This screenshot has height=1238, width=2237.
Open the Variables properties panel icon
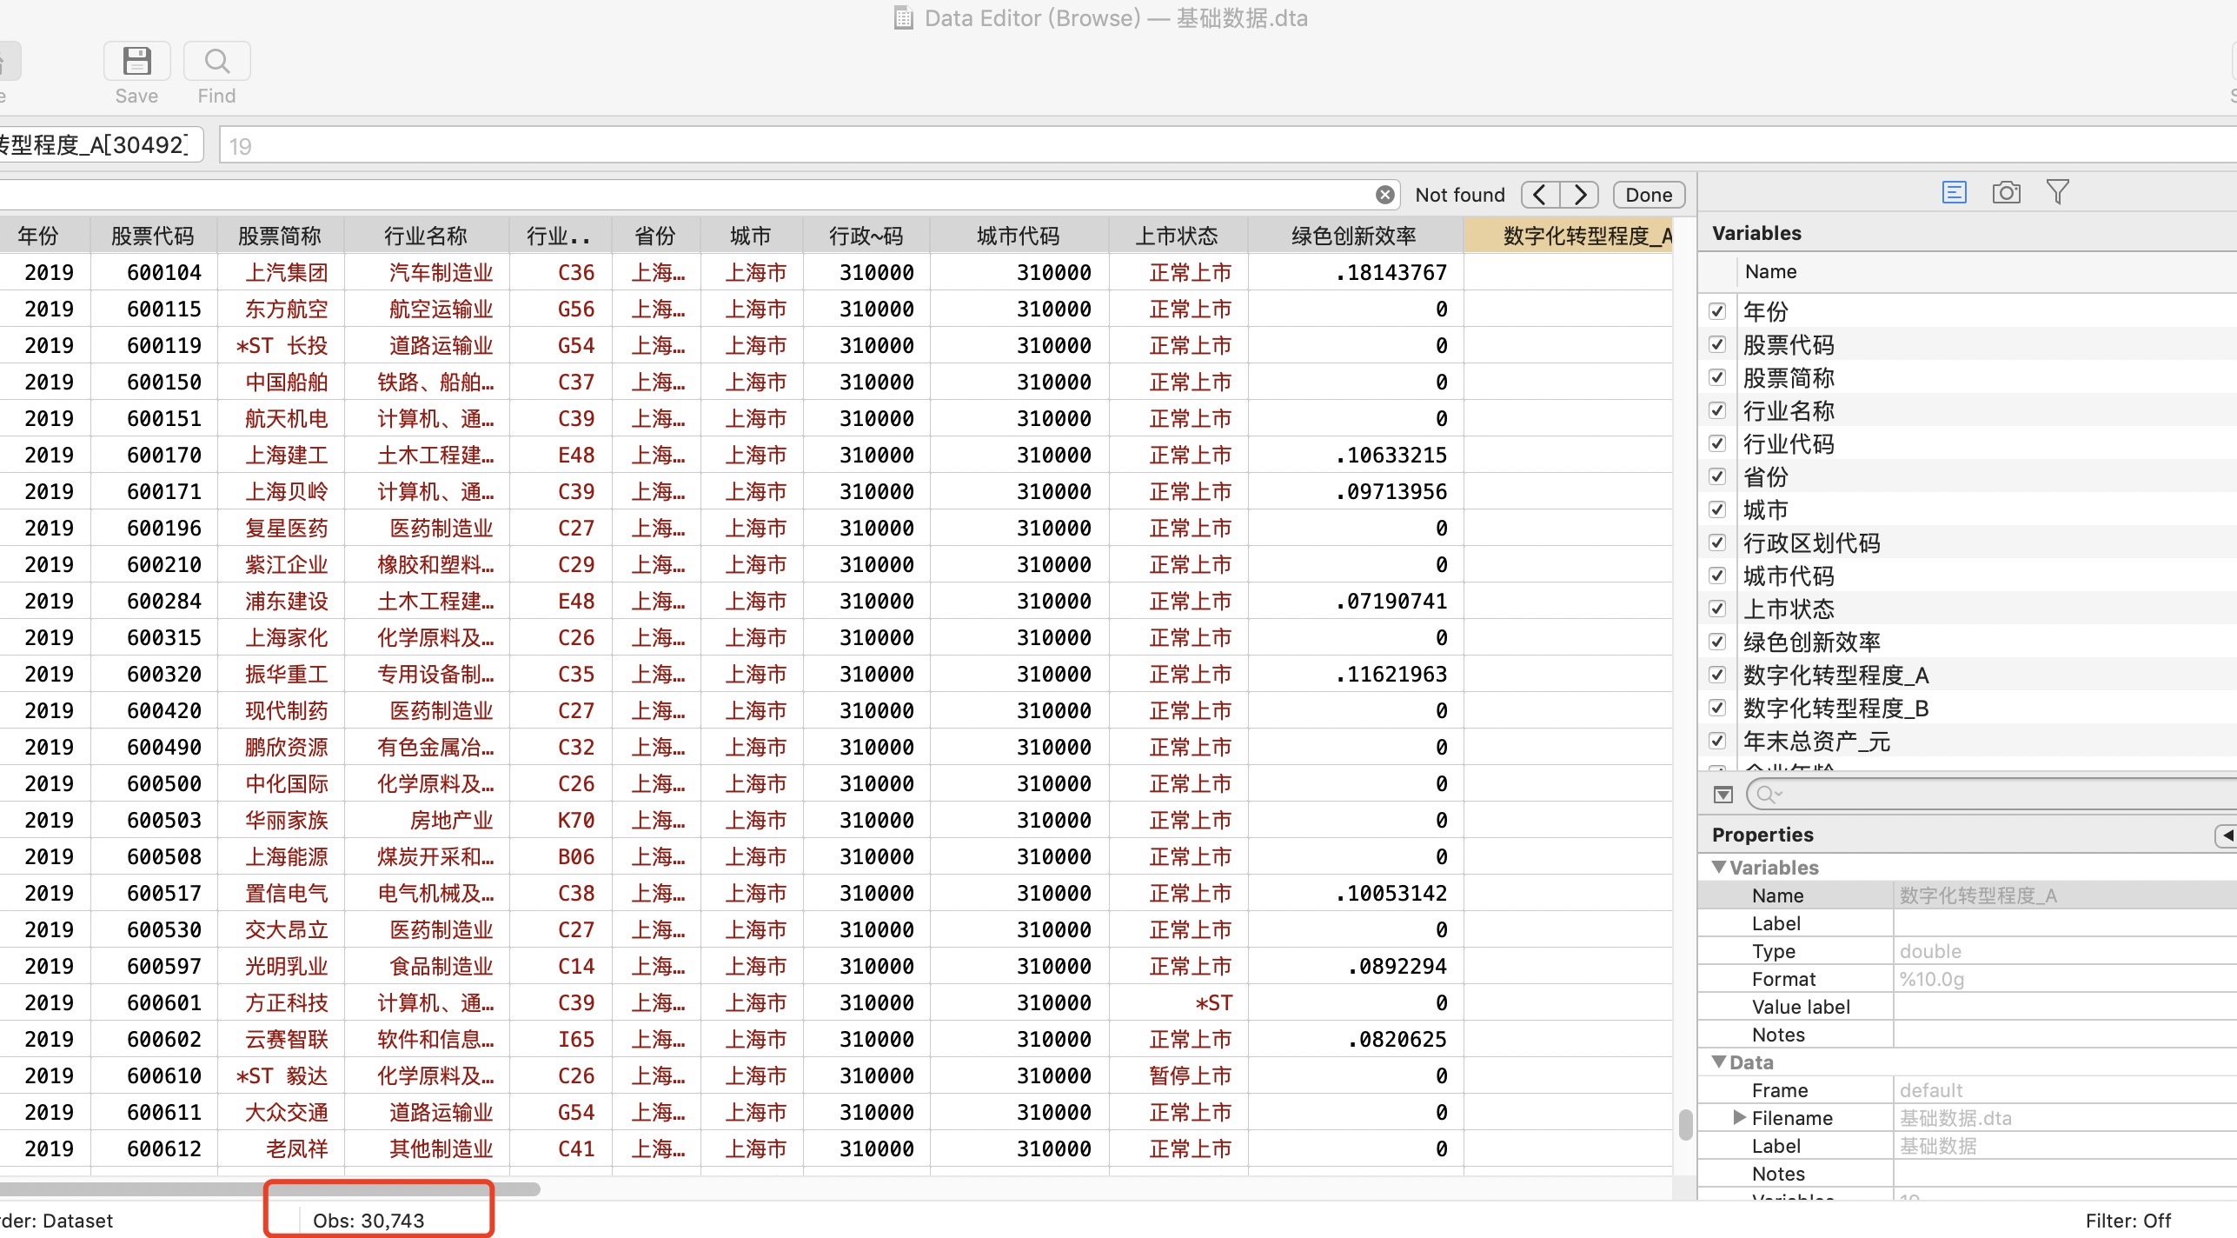(x=1954, y=192)
